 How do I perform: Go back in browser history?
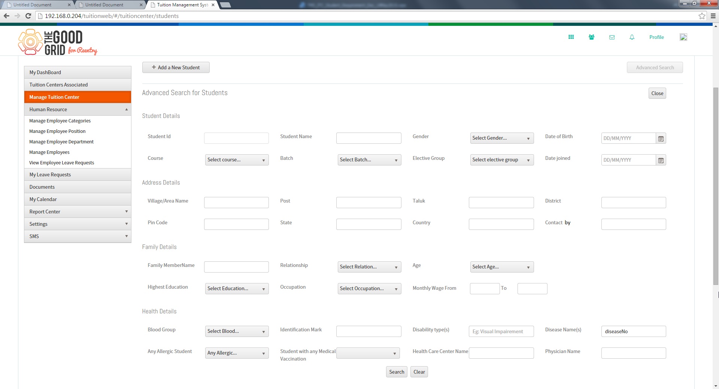tap(6, 16)
